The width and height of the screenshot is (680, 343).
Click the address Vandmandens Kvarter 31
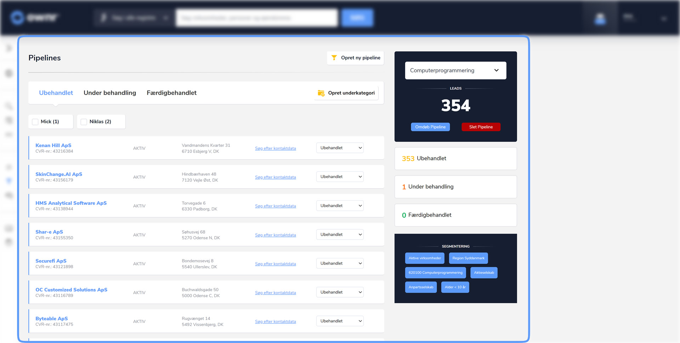[206, 145]
